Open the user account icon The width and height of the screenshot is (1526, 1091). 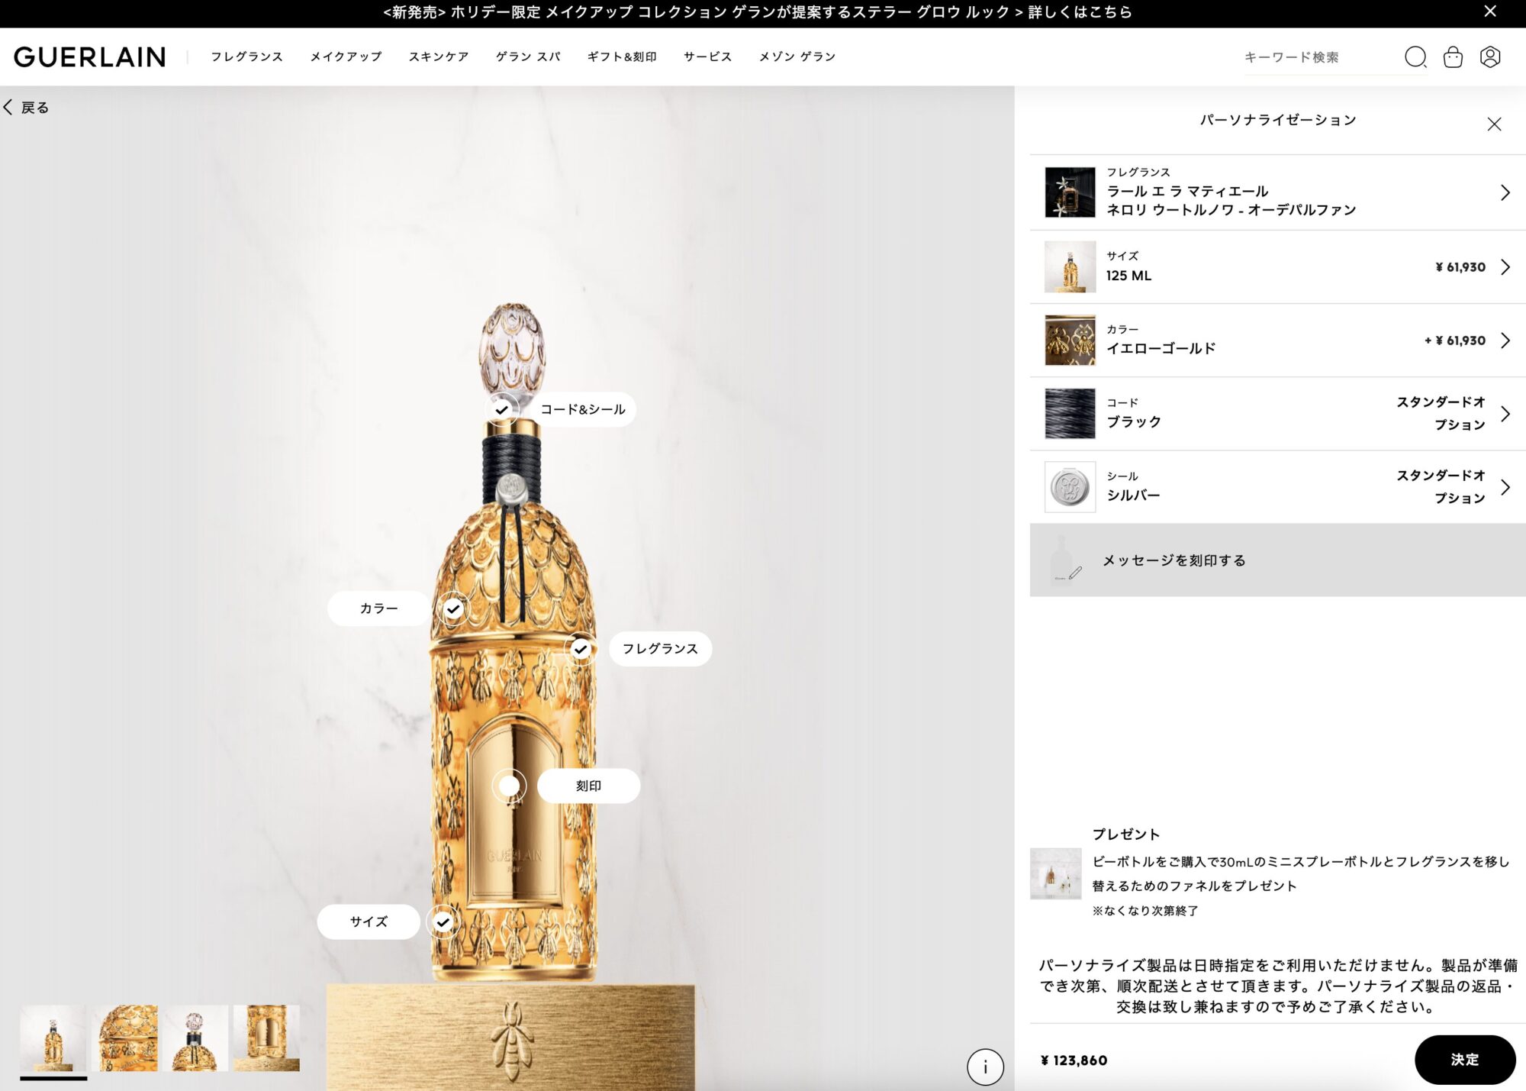point(1490,57)
